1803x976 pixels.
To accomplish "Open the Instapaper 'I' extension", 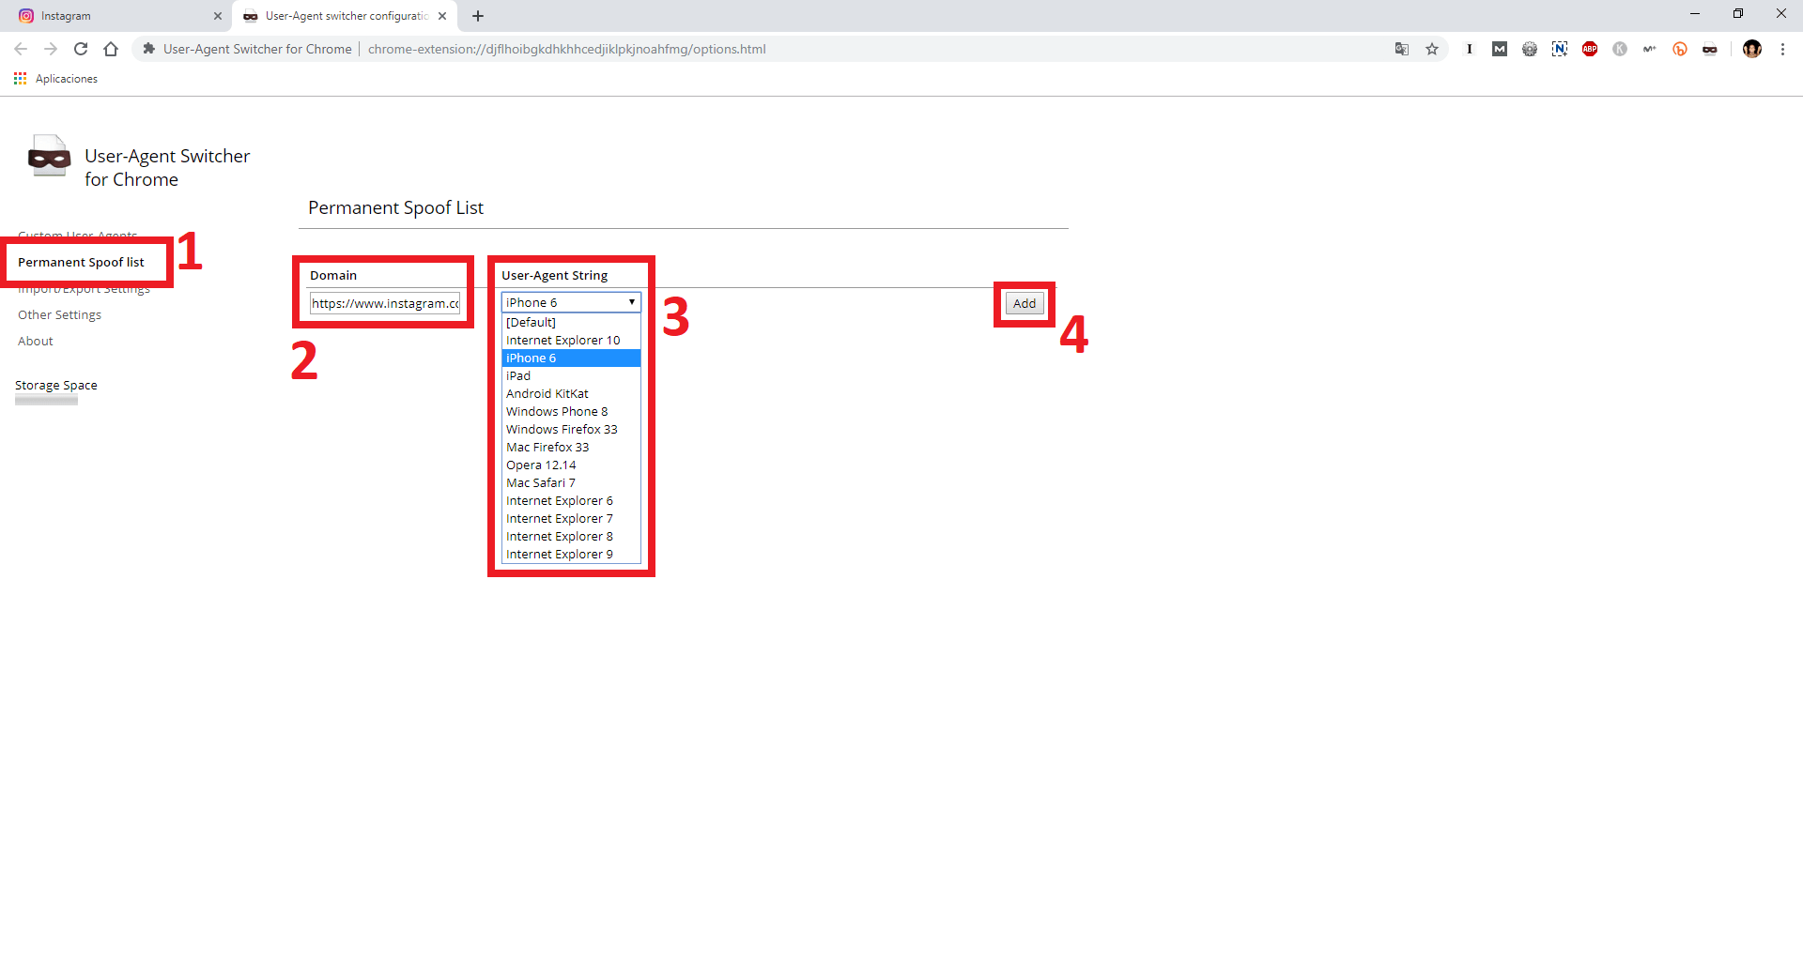I will (1470, 49).
